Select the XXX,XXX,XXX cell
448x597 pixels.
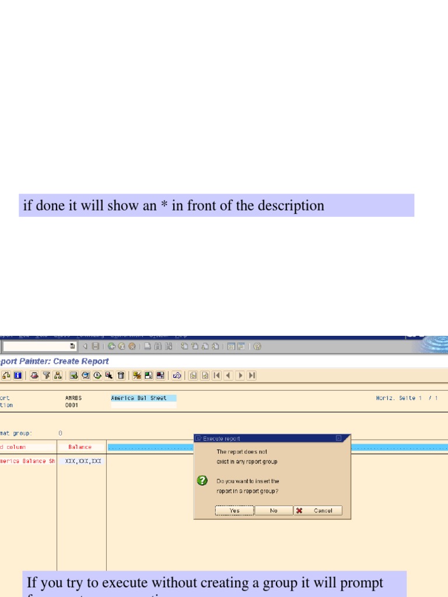pos(83,461)
